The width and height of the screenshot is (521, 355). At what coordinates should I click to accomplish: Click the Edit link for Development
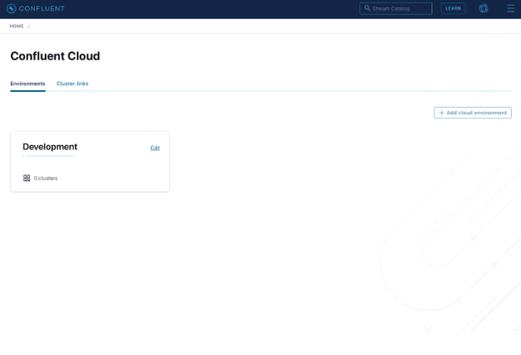(x=155, y=148)
